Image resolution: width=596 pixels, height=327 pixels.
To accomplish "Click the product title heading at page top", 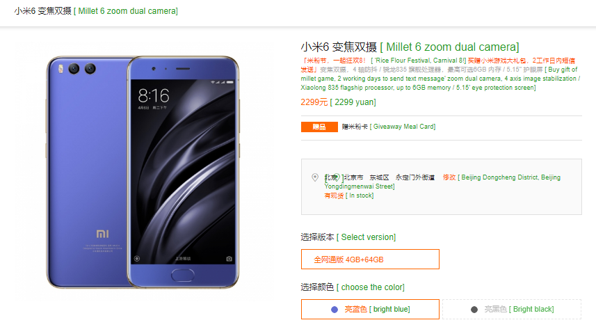I will (x=96, y=11).
